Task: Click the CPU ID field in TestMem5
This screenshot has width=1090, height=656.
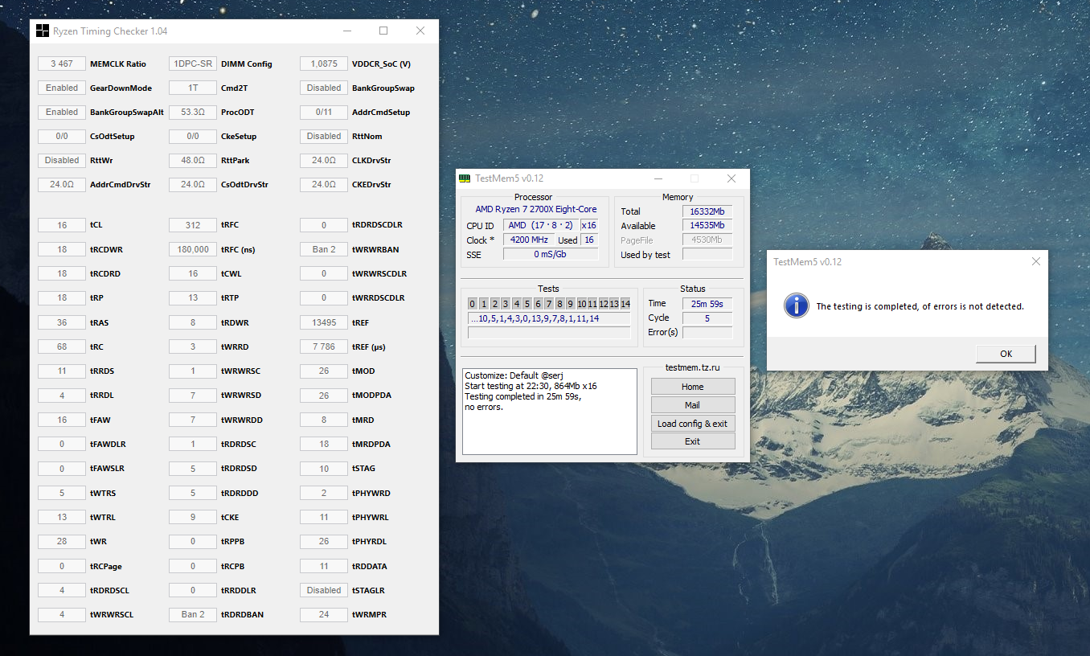Action: pyautogui.click(x=541, y=226)
